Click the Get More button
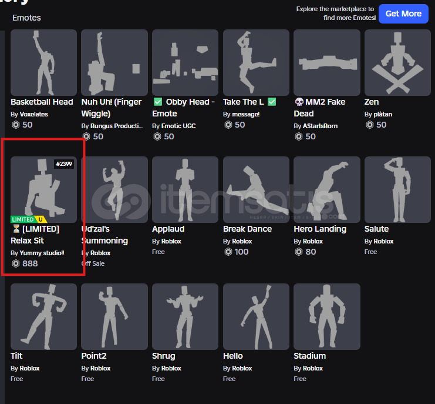Image resolution: width=435 pixels, height=404 pixels. tap(403, 14)
